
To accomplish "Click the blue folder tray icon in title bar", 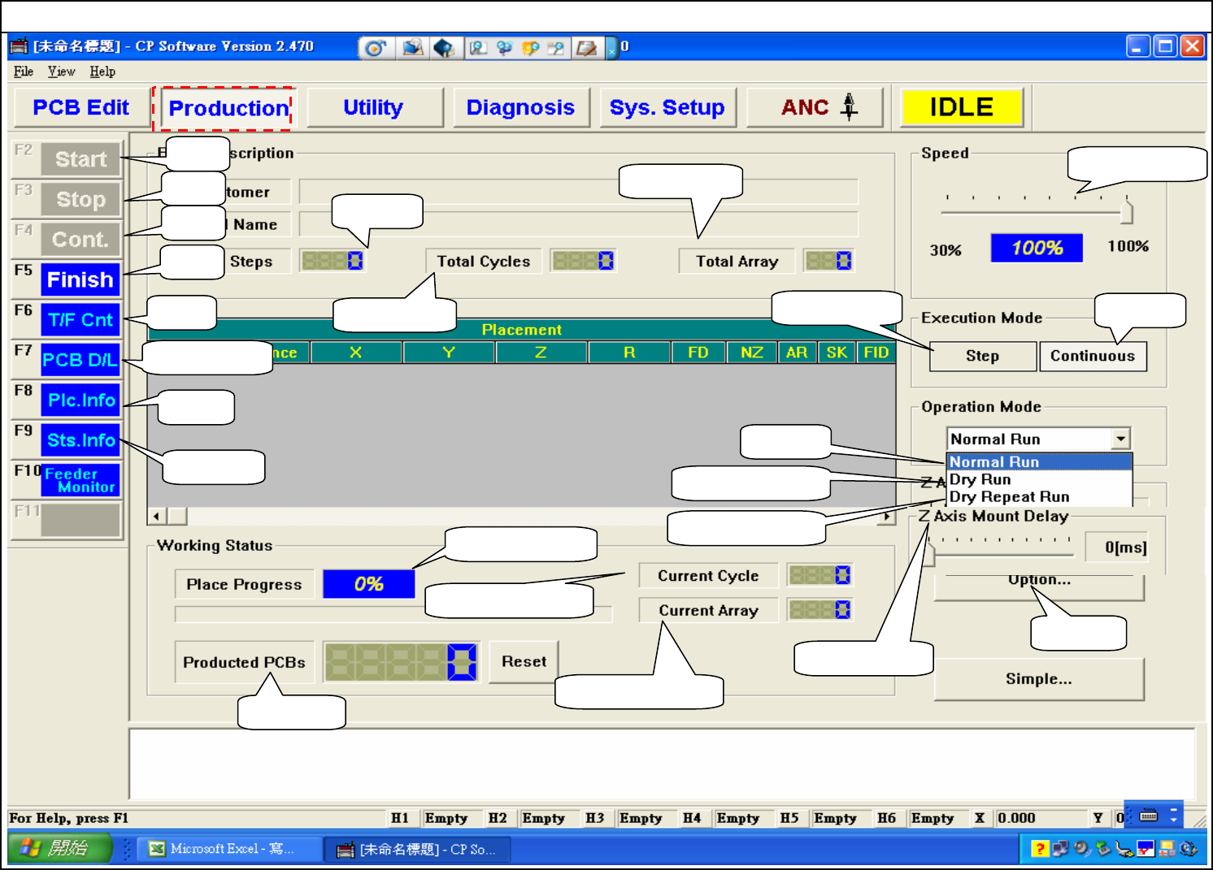I will point(412,48).
